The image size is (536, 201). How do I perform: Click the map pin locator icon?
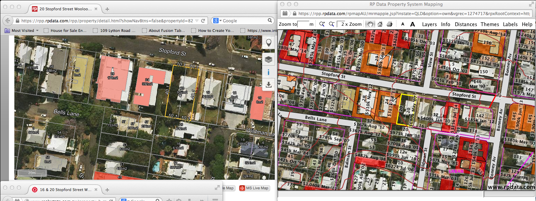tap(269, 43)
